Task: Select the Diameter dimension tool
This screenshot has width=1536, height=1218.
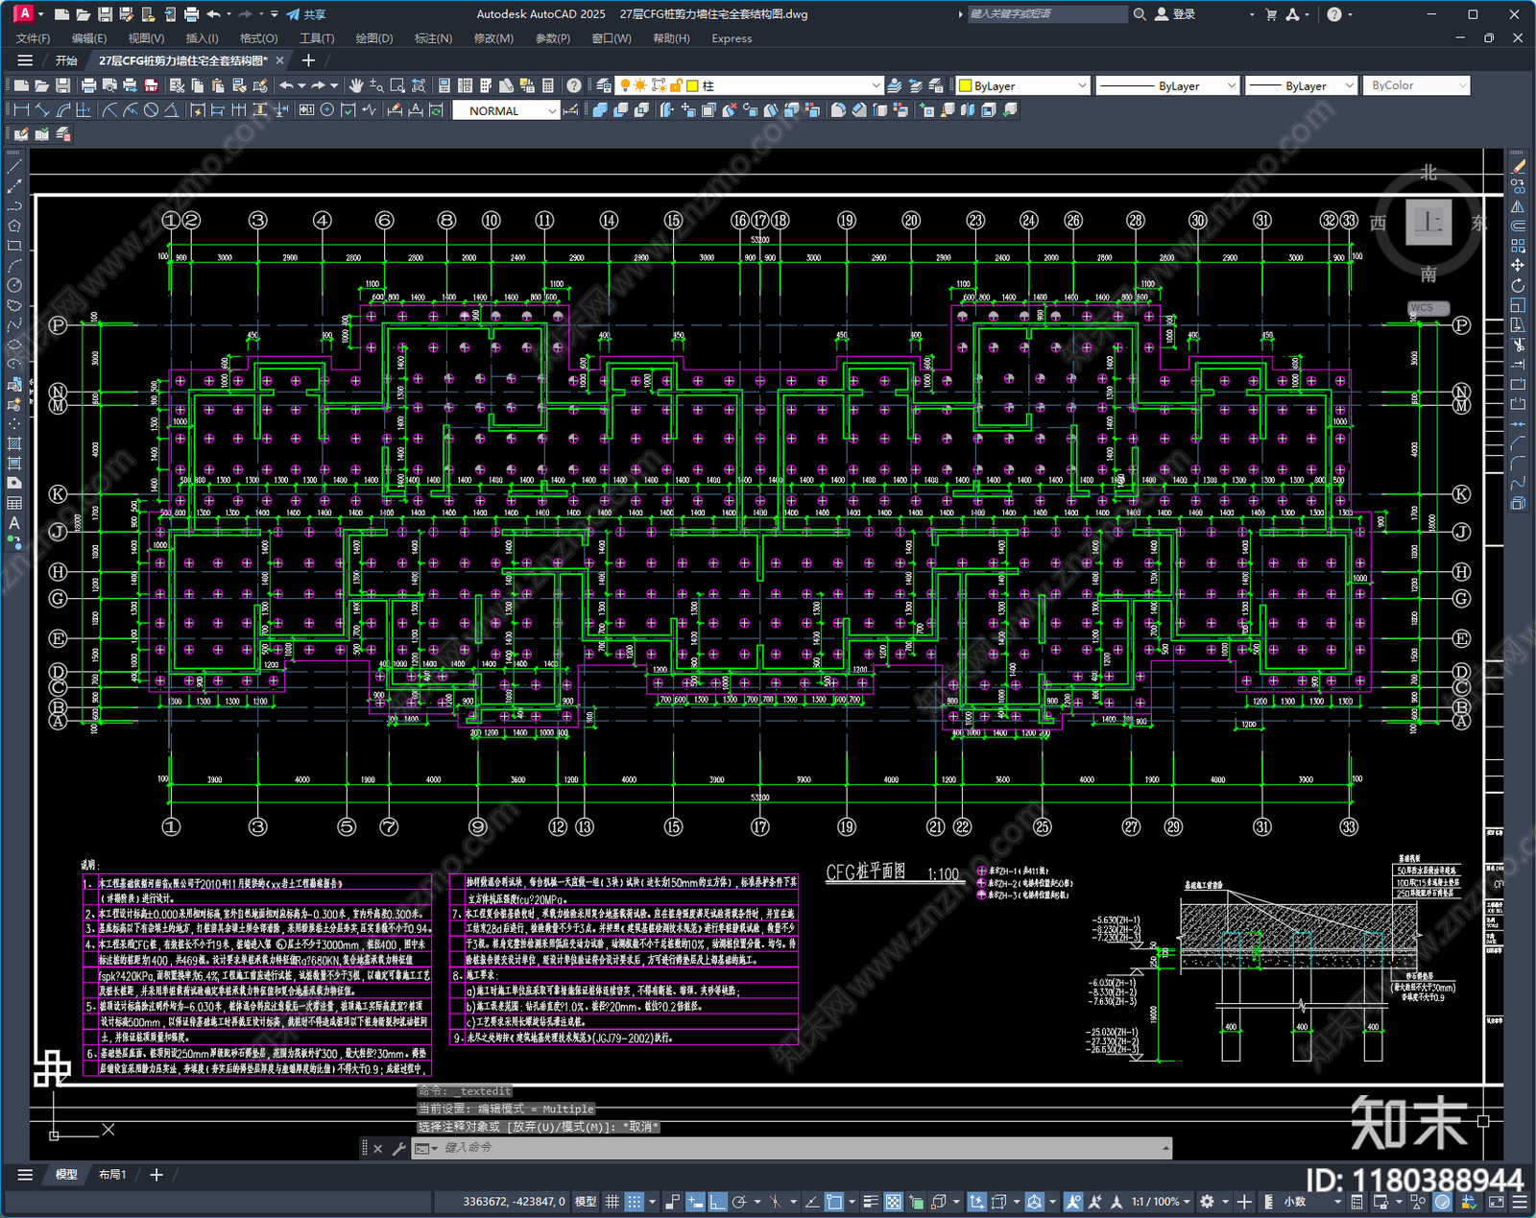Action: click(x=151, y=110)
